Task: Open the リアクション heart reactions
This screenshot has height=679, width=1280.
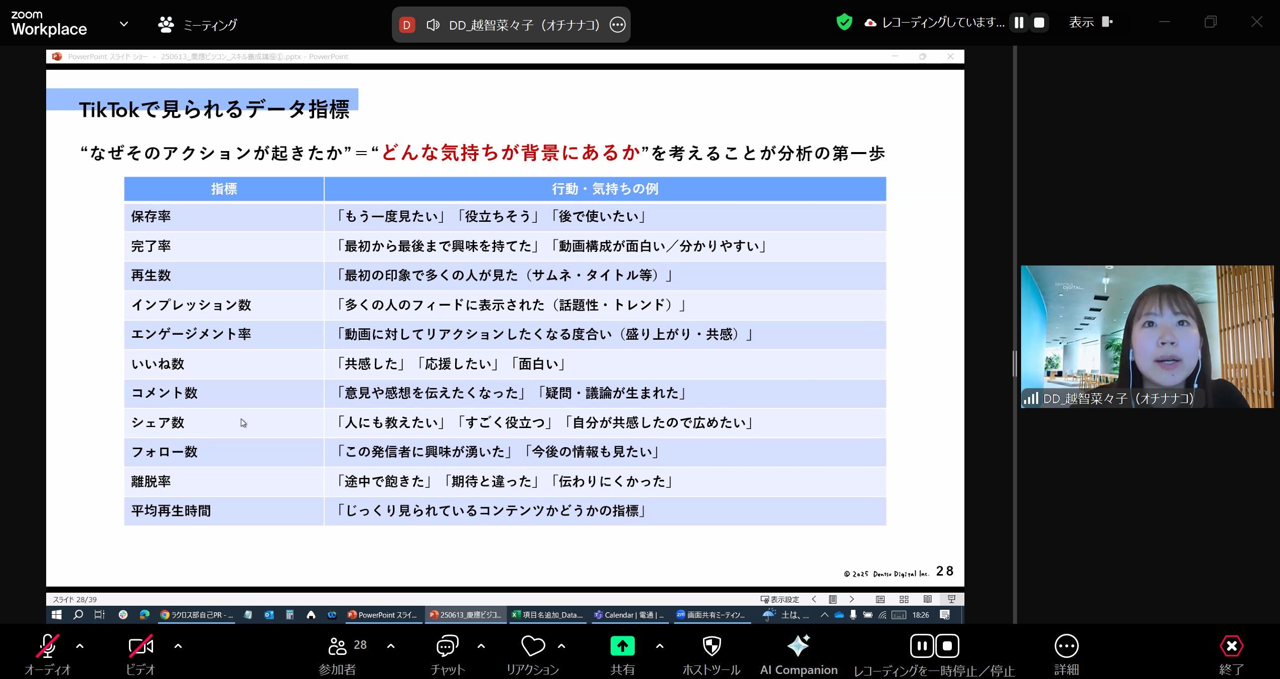Action: pyautogui.click(x=533, y=646)
